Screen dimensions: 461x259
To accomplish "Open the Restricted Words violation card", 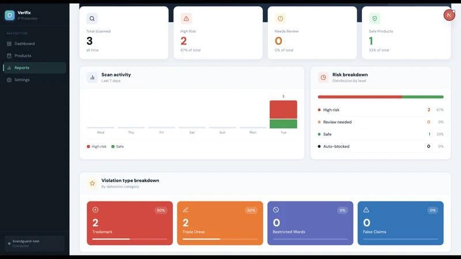I will click(310, 223).
